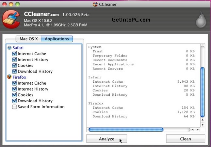Click the MacPro 4.1 hardware info line
Viewport: 211px width, 147px height.
[x=56, y=25]
